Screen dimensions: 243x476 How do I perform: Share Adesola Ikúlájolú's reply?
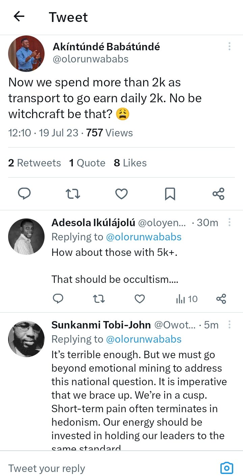point(221,299)
